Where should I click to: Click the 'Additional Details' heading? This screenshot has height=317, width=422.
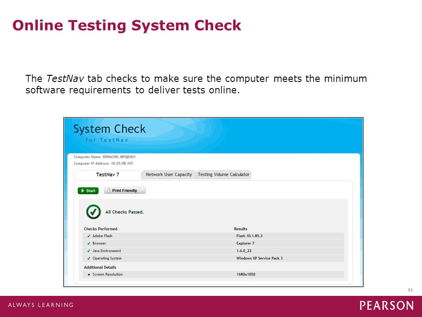click(100, 267)
